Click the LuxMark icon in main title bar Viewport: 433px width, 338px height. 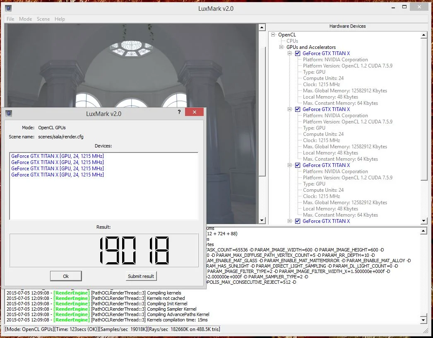(8, 8)
